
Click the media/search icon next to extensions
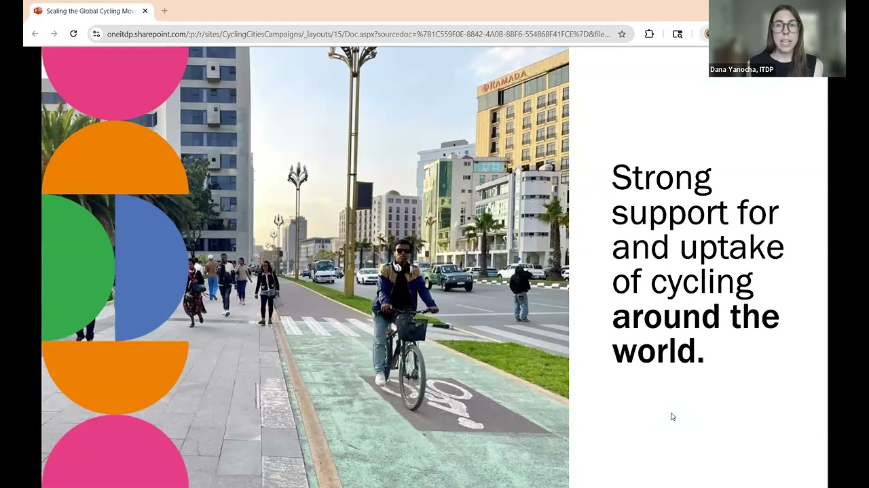tap(678, 34)
